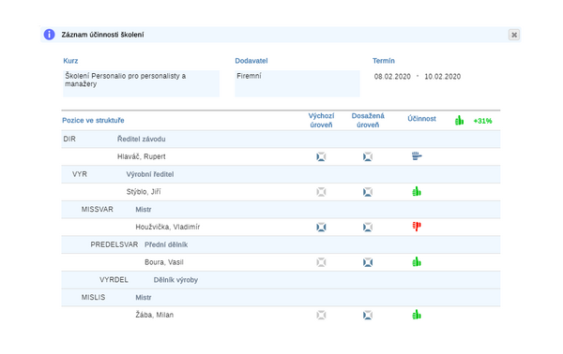Click the Dosažená úroveň column header

point(368,121)
